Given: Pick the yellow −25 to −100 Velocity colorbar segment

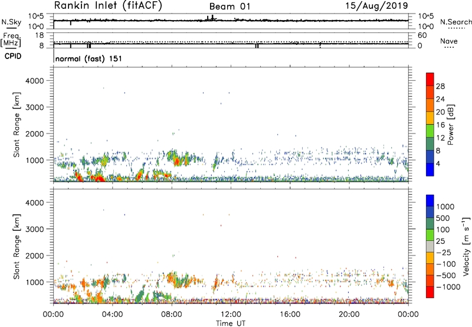Looking at the screenshot, I should click(x=430, y=258).
